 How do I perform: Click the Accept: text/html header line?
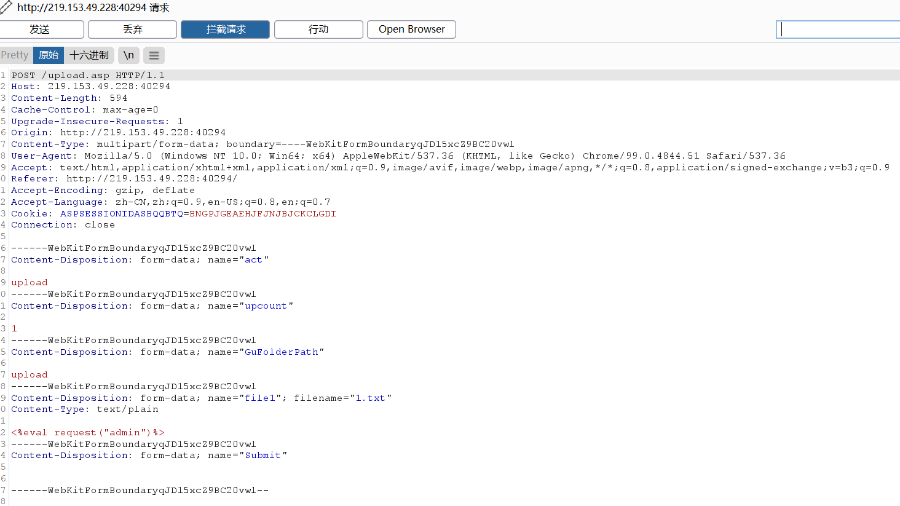point(450,168)
